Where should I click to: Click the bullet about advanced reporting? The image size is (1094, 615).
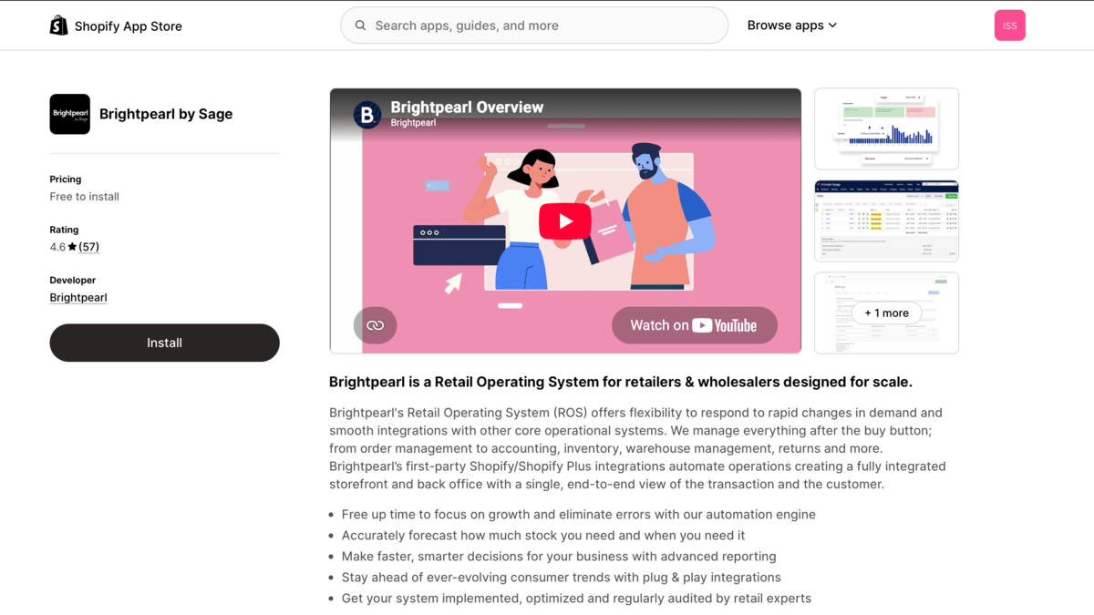click(559, 557)
